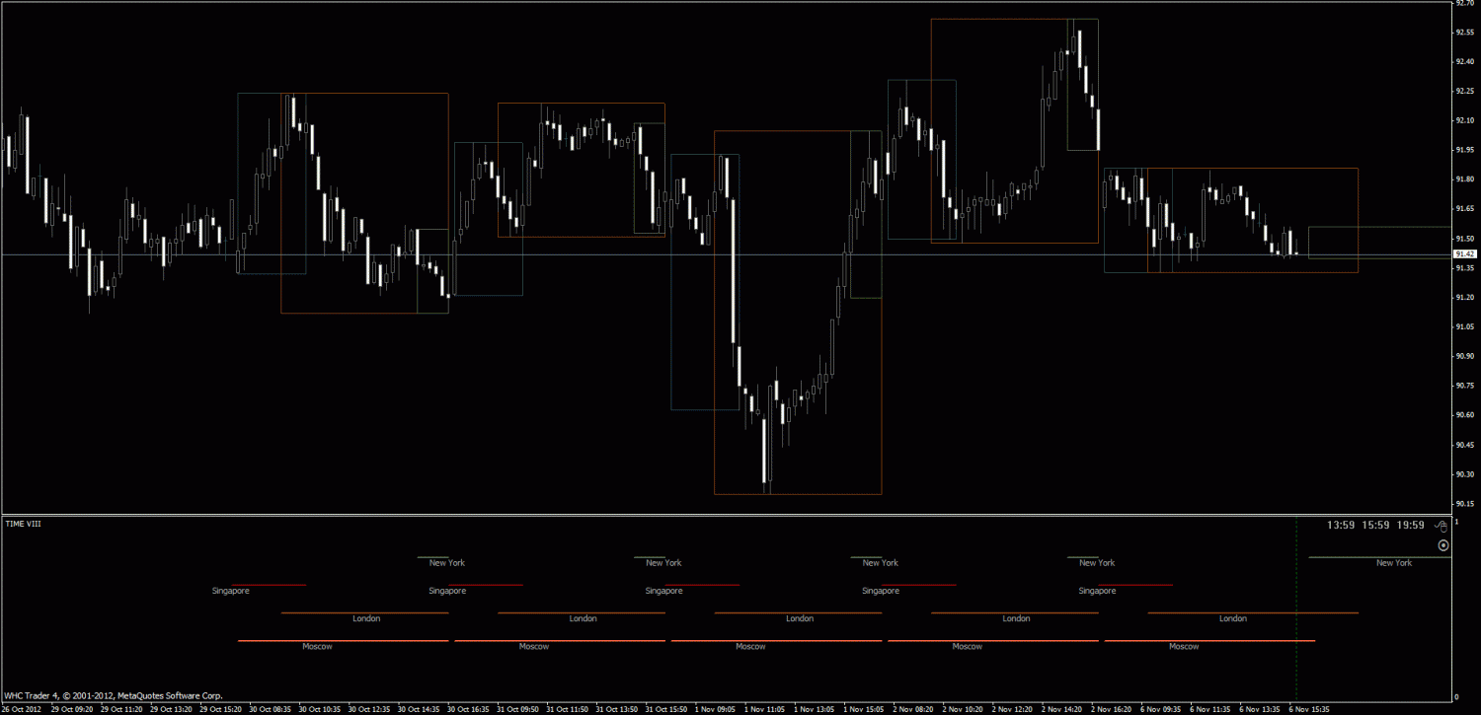
Task: Click the 92.25 price scale label
Action: [x=1467, y=91]
